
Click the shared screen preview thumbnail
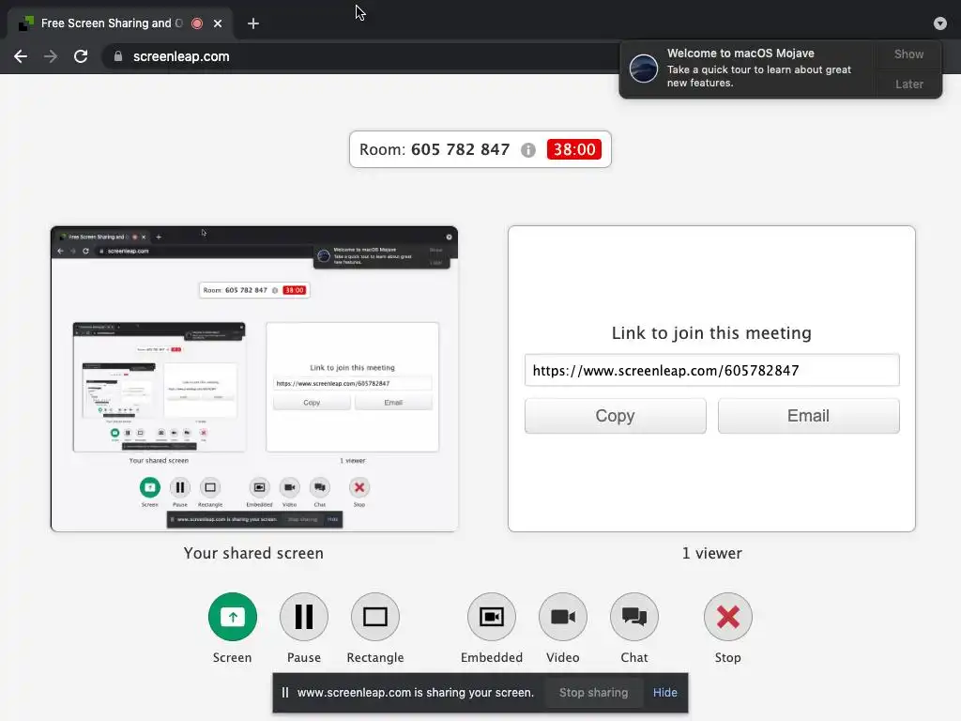click(x=254, y=379)
